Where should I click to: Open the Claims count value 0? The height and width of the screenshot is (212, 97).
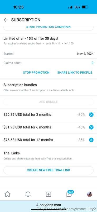[93, 63]
